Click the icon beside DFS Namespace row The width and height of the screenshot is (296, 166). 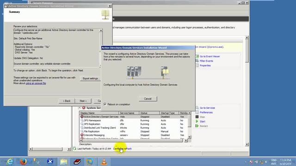tap(82, 120)
